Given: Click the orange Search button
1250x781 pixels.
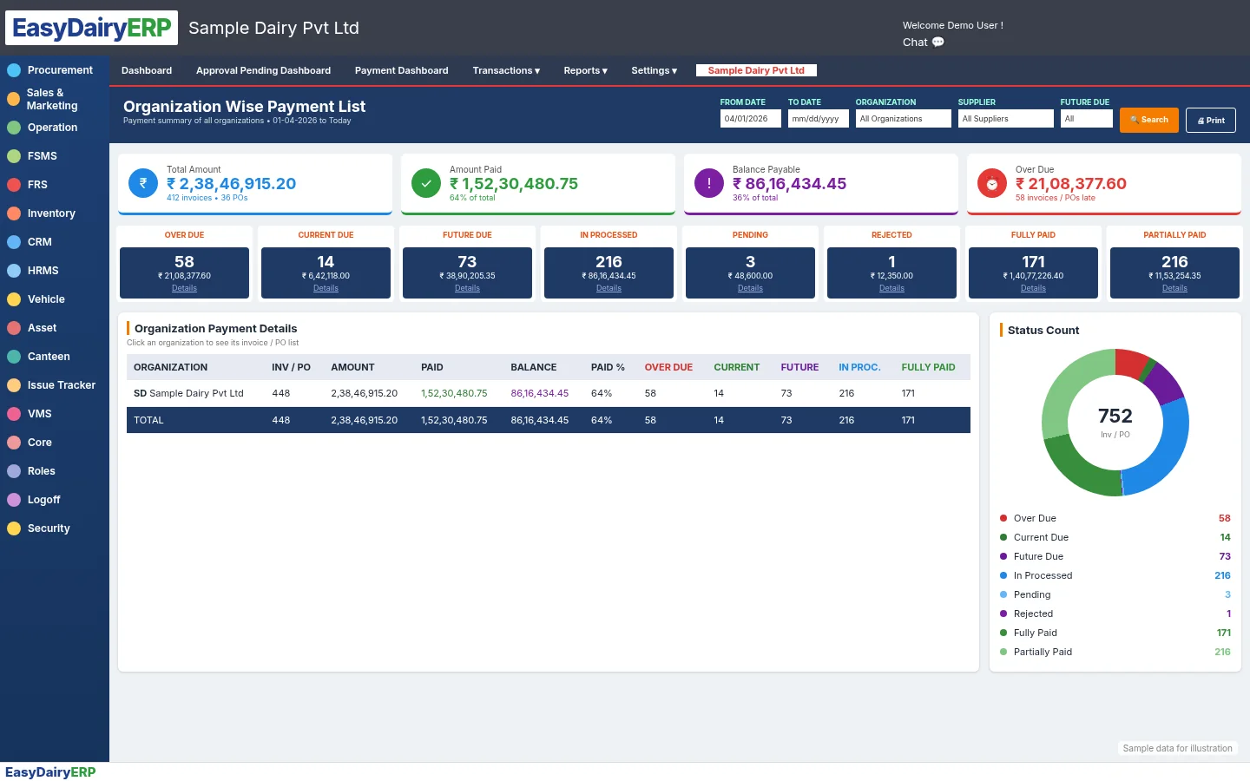Looking at the screenshot, I should point(1148,120).
